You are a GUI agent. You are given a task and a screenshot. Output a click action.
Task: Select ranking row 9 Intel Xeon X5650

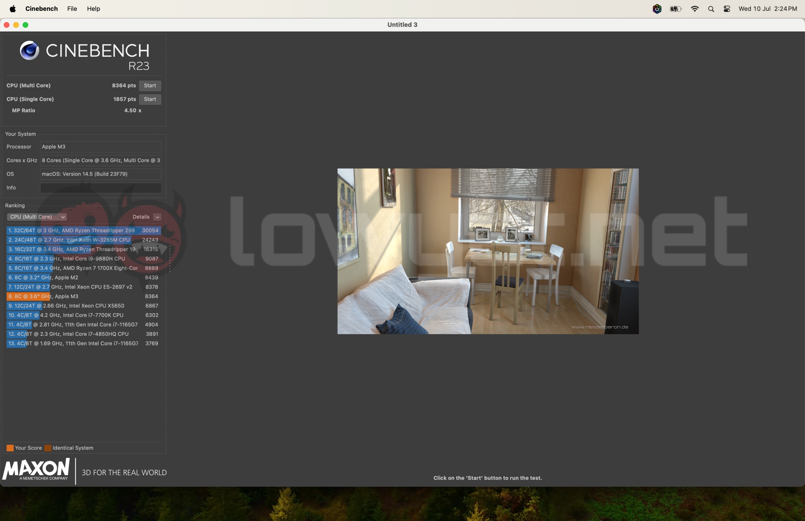coord(84,306)
